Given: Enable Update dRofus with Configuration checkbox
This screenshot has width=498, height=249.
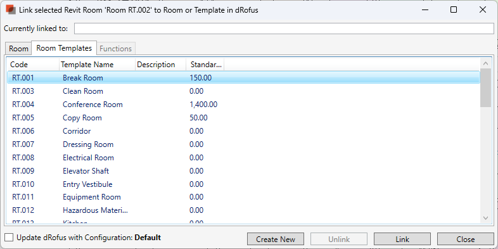Looking at the screenshot, I should 9,237.
